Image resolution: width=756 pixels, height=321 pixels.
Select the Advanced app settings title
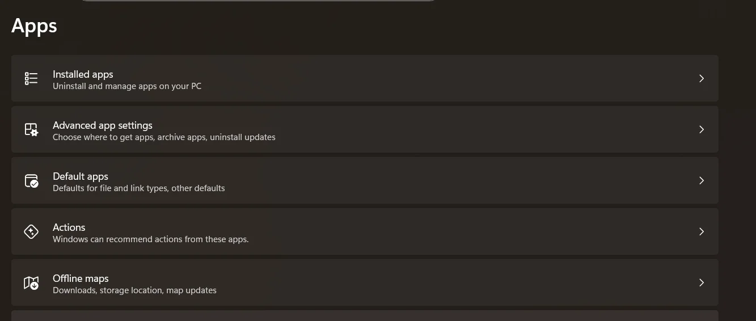coord(103,125)
